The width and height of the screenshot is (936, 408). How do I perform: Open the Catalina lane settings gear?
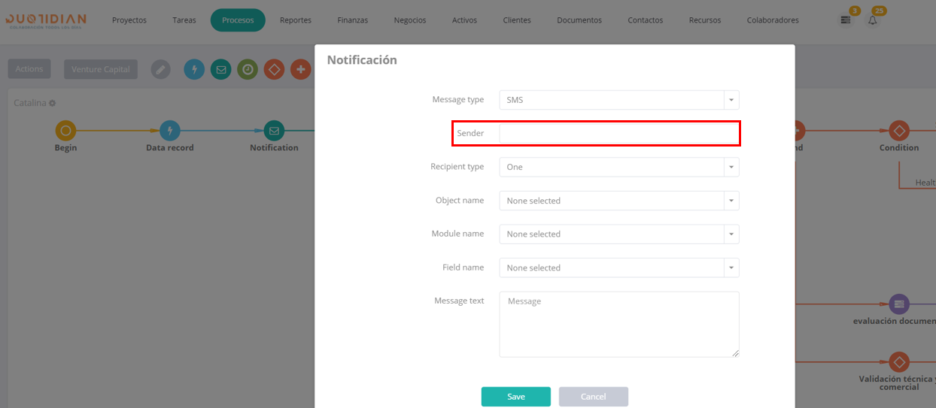coord(53,103)
